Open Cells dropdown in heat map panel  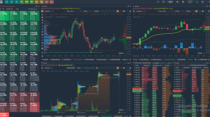pyautogui.click(x=21, y=9)
